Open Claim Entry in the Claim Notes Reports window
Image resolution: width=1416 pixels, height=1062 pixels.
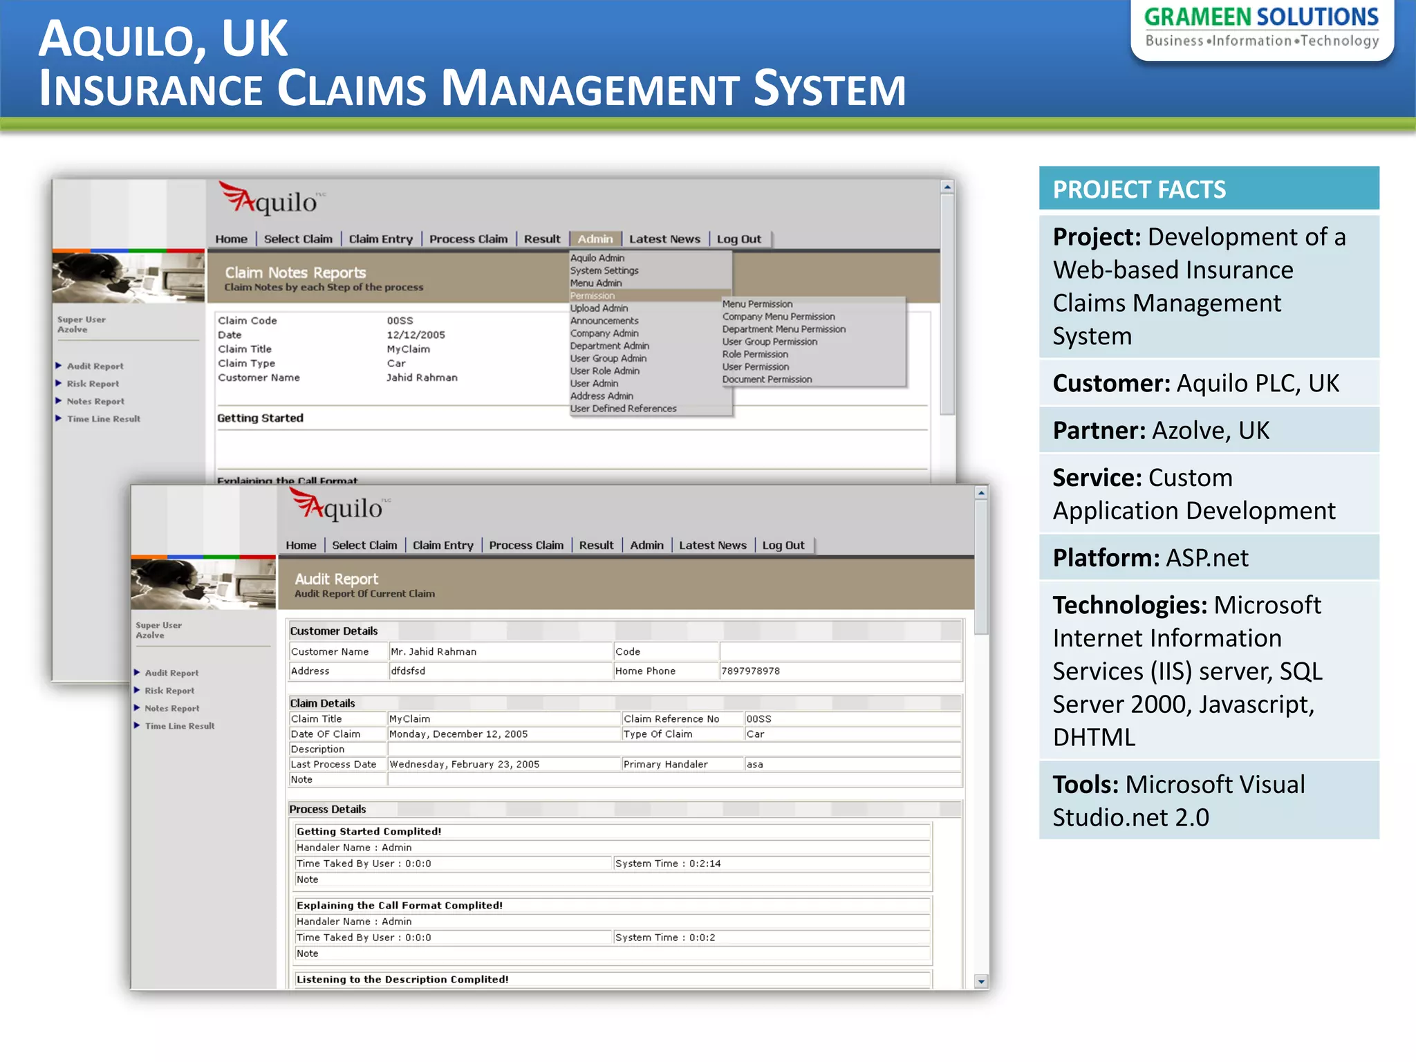point(380,239)
